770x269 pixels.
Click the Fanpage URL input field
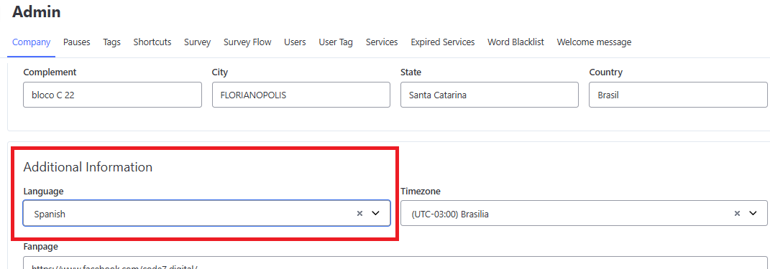[395, 263]
